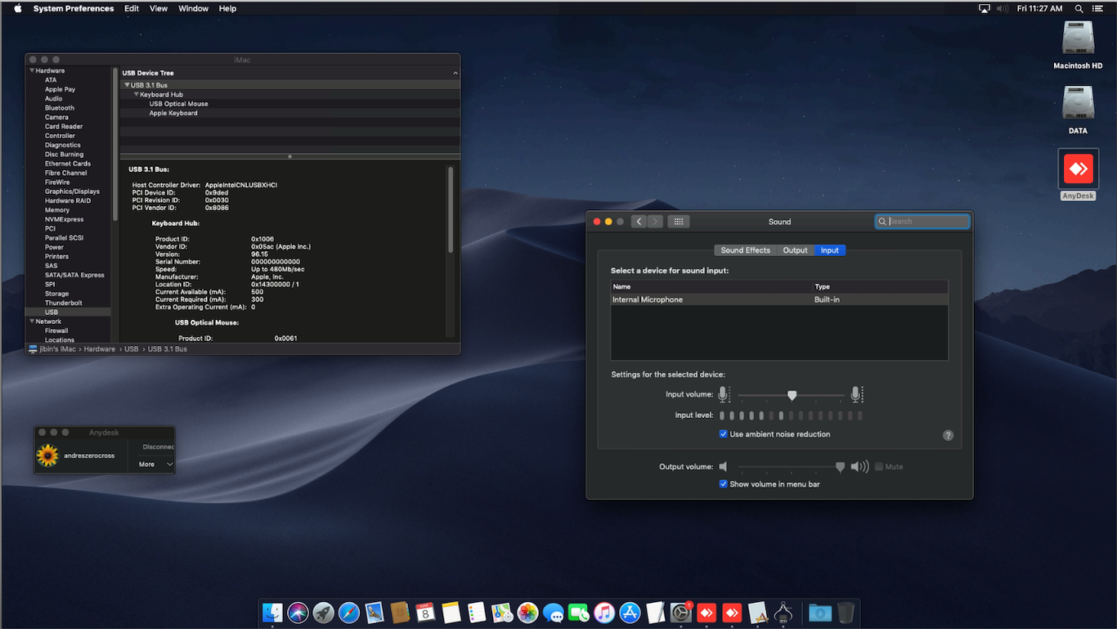Collapse the Network section in sidebar
Viewport: 1117px width, 629px height.
click(32, 321)
